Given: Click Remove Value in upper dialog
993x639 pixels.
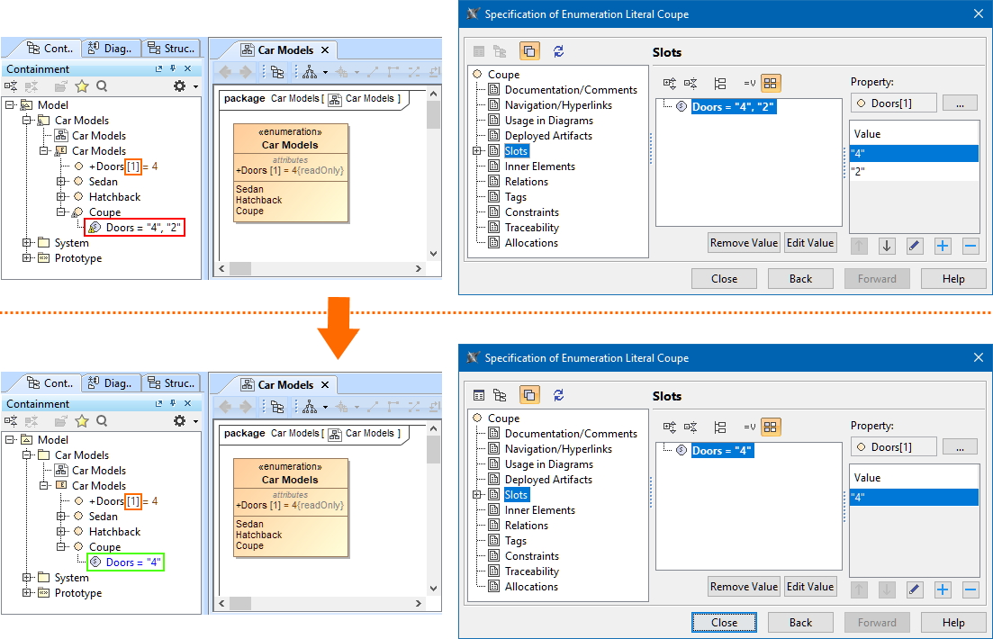Looking at the screenshot, I should point(745,243).
